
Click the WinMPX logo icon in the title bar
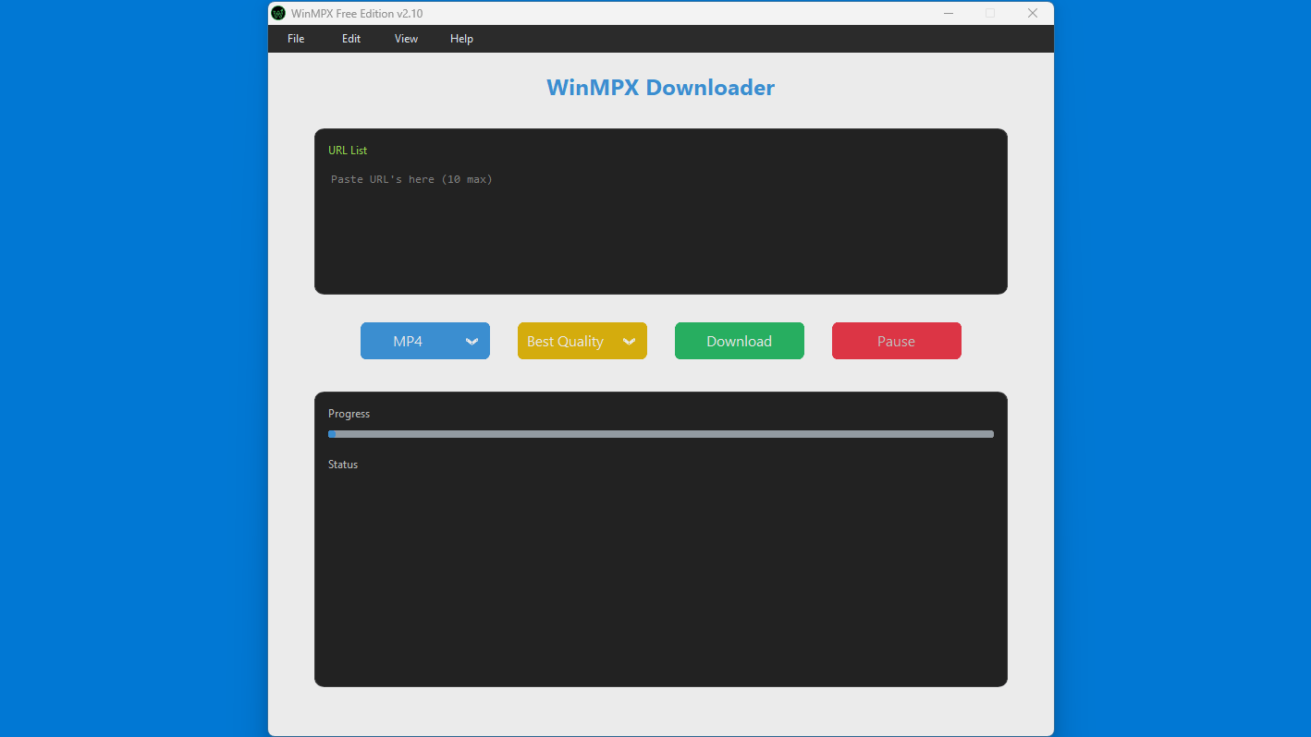[277, 13]
